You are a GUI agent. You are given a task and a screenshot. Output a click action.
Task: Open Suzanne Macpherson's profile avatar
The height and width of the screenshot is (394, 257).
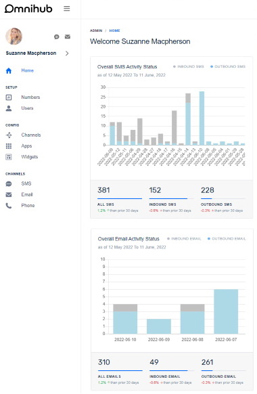click(14, 36)
